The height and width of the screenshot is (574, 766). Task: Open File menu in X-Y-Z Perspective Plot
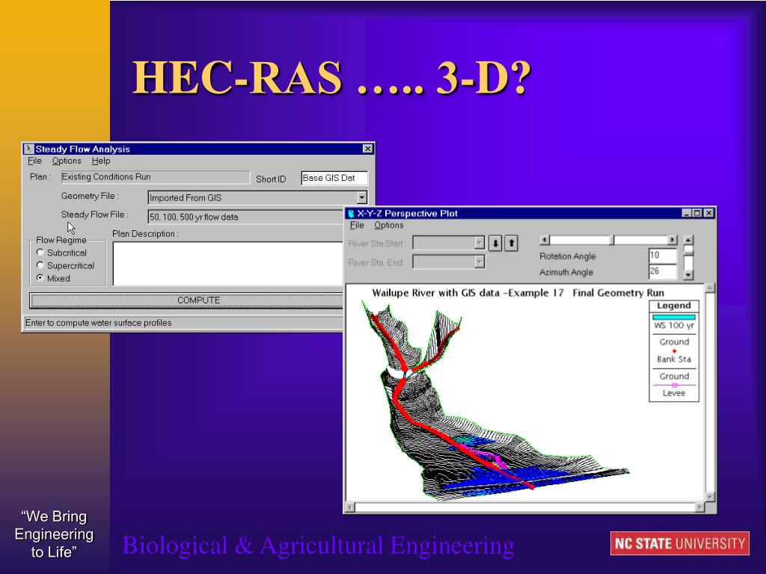[x=357, y=226]
